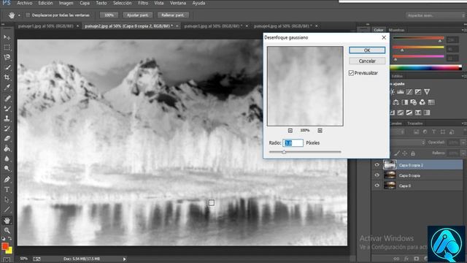467x263 pixels.
Task: Open the status bar info arrow
Action: tap(125, 259)
